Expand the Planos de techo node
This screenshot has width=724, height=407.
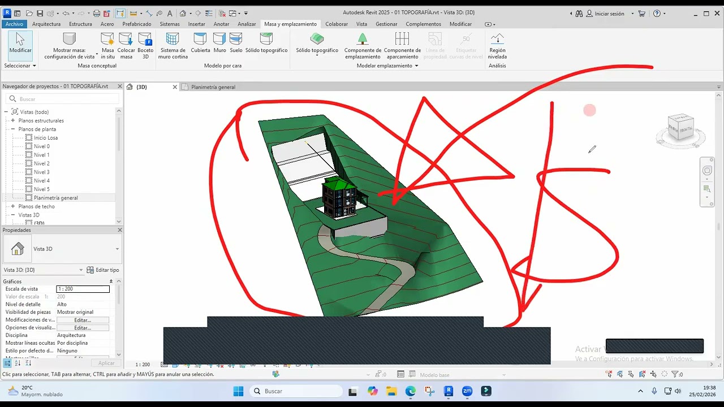coord(12,206)
